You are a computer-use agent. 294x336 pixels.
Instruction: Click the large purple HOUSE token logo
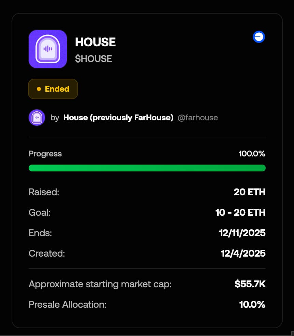(x=47, y=49)
